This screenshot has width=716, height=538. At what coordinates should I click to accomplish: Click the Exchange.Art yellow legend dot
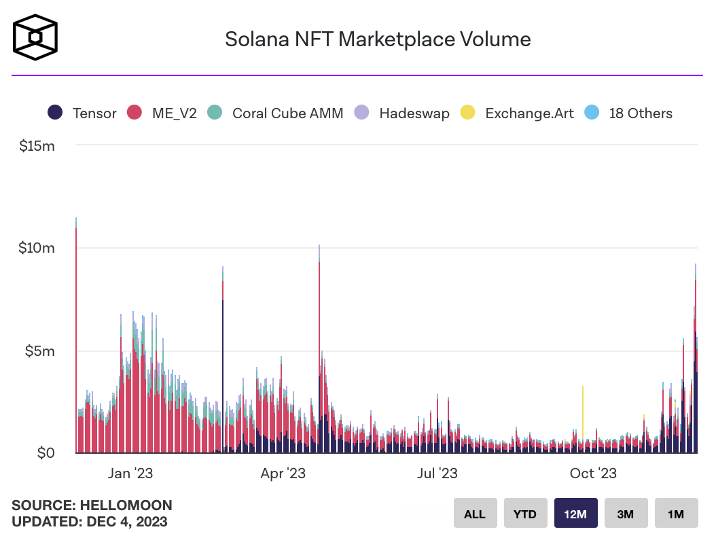click(467, 112)
